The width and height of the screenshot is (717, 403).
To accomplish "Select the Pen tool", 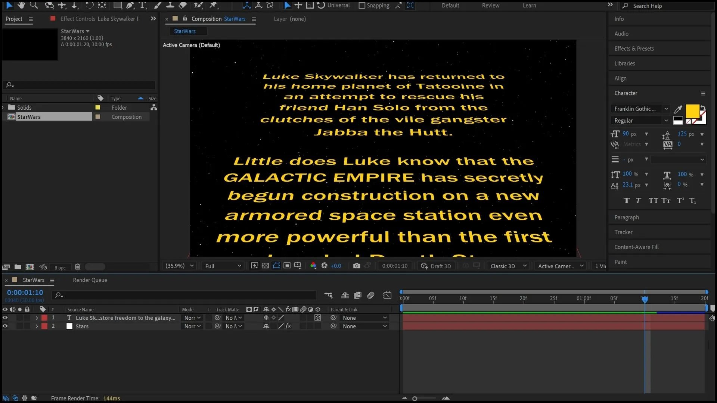I will click(x=130, y=6).
